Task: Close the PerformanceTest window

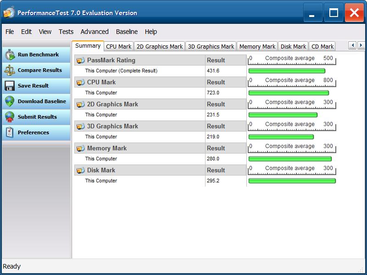Action: point(354,13)
